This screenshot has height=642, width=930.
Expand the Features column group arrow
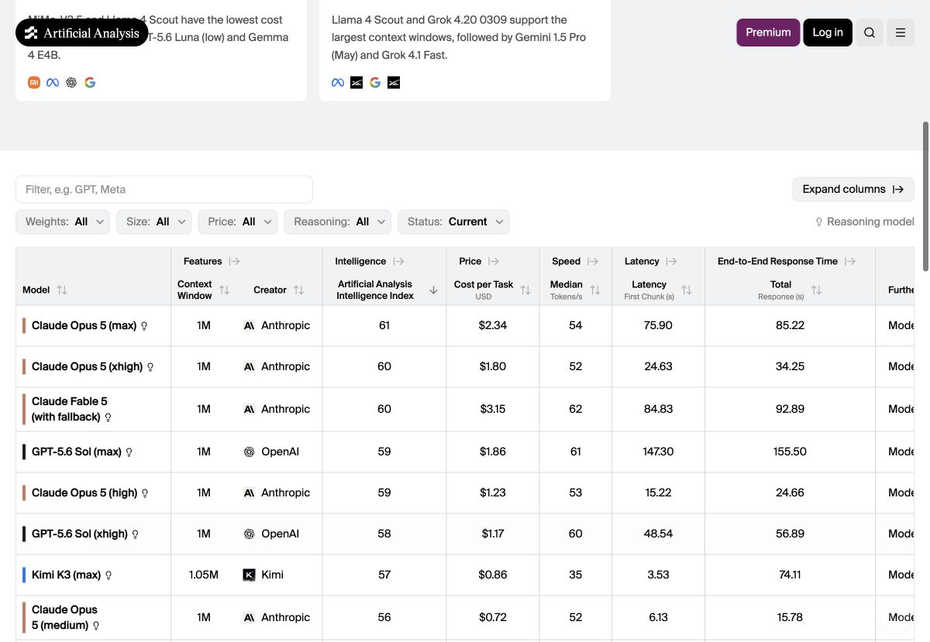(x=234, y=261)
